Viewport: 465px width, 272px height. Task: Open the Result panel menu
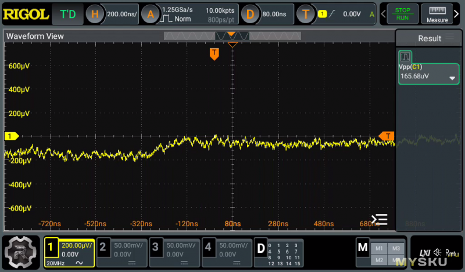[x=451, y=38]
